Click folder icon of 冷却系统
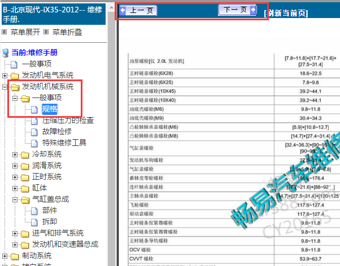 point(25,155)
